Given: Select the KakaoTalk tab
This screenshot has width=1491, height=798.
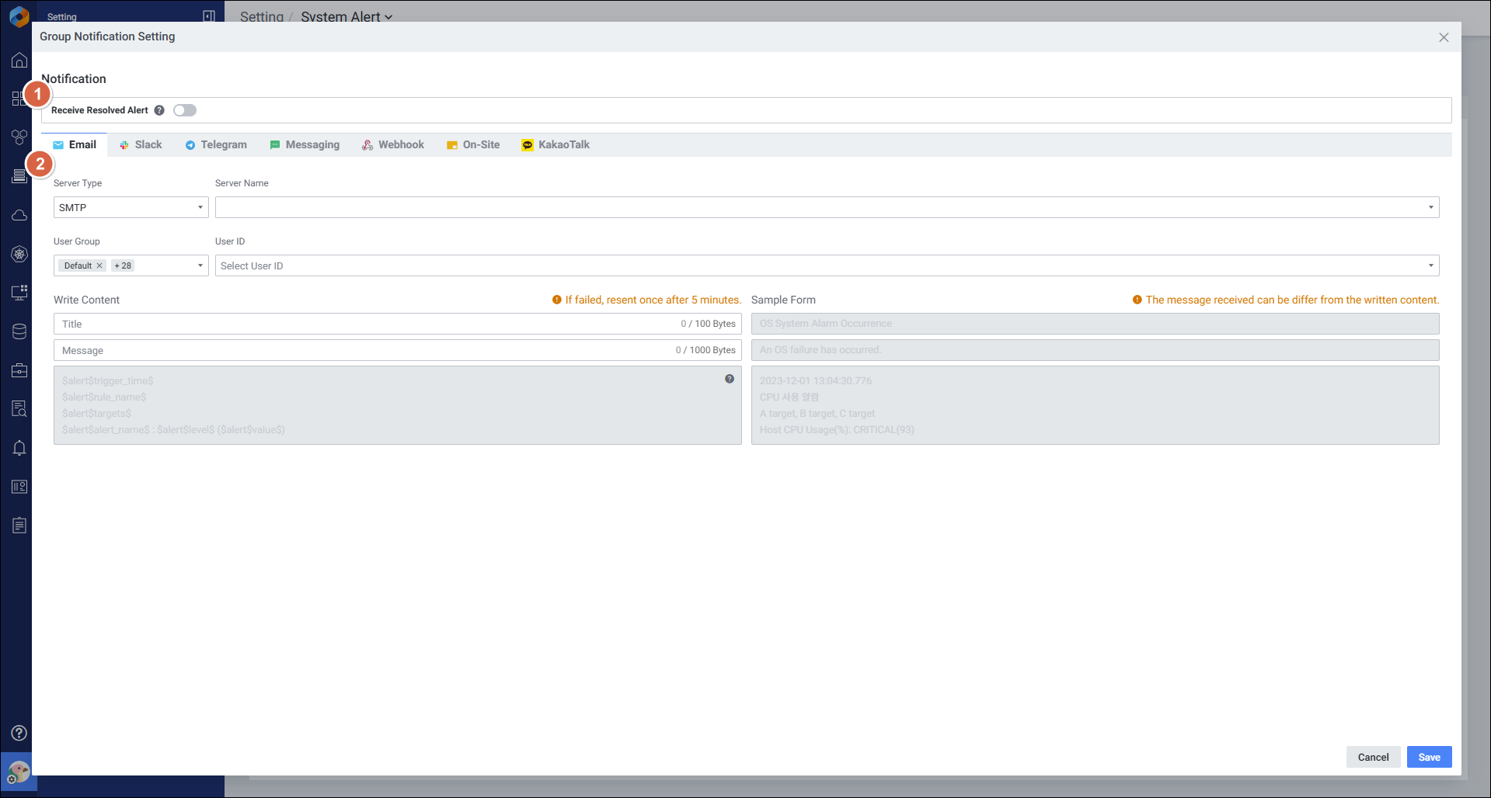Looking at the screenshot, I should pyautogui.click(x=556, y=144).
